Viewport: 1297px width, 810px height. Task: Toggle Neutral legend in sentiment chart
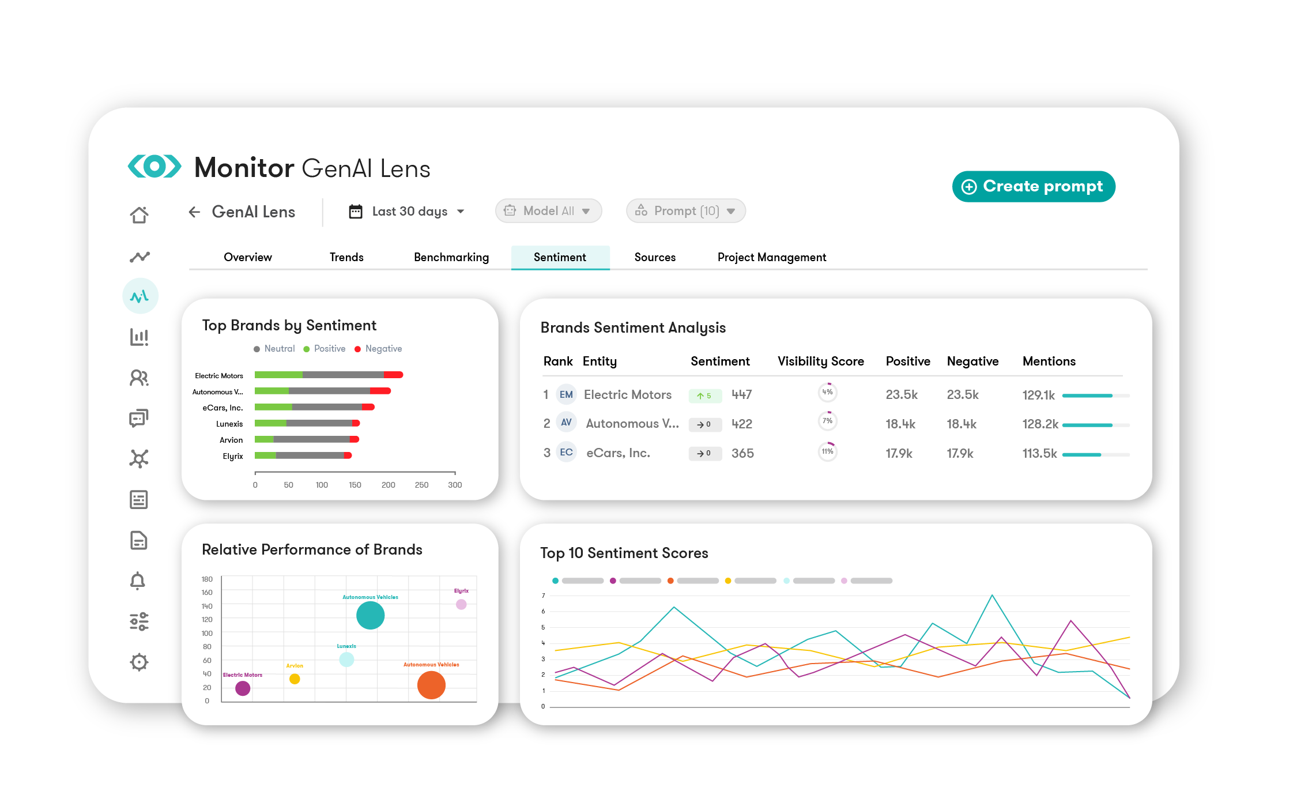(274, 349)
